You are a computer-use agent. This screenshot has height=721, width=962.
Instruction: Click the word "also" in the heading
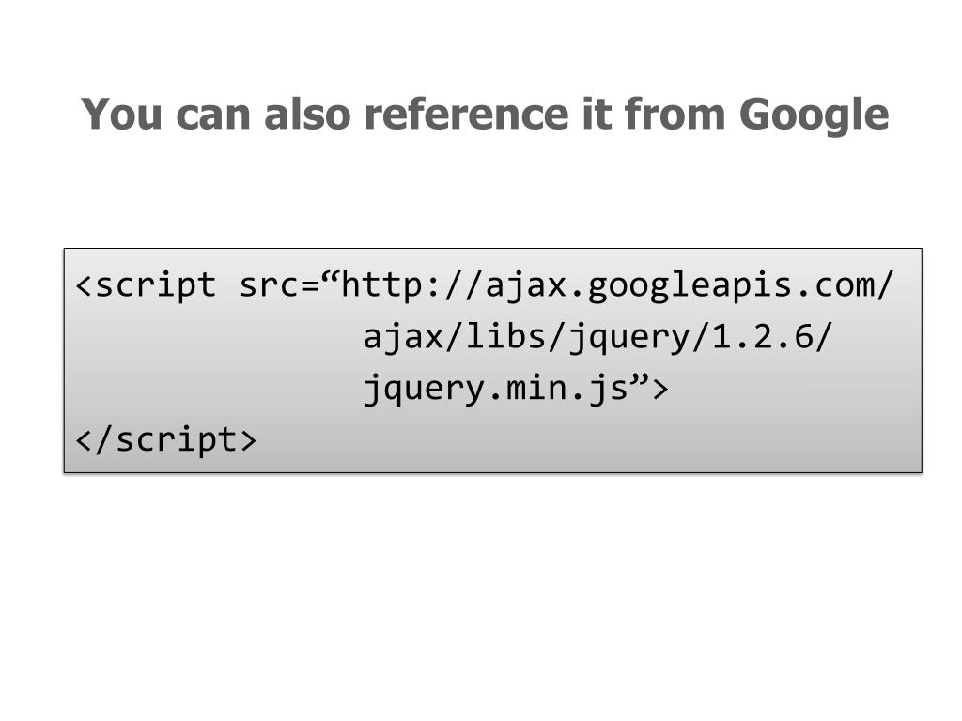307,115
